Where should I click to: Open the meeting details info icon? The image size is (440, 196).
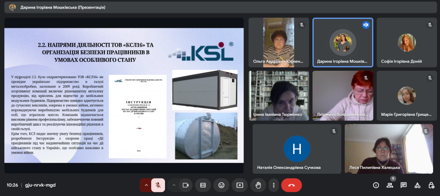coord(376,185)
